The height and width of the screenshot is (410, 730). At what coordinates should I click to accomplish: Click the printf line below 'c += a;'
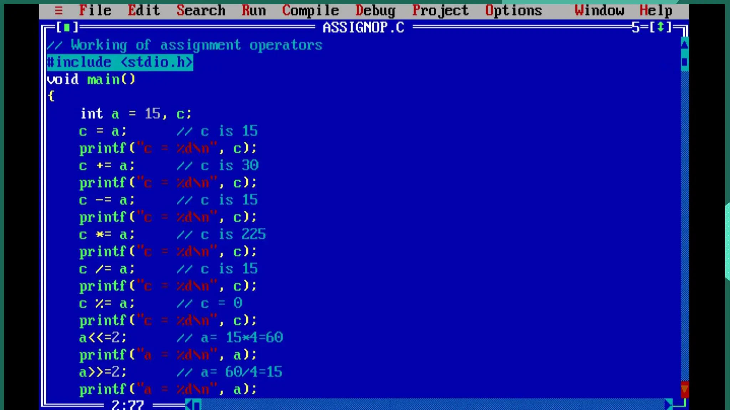point(168,183)
